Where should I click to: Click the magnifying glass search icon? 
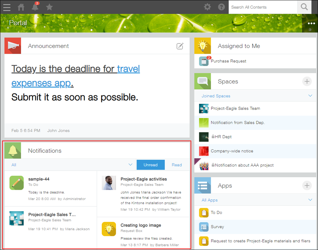click(304, 7)
